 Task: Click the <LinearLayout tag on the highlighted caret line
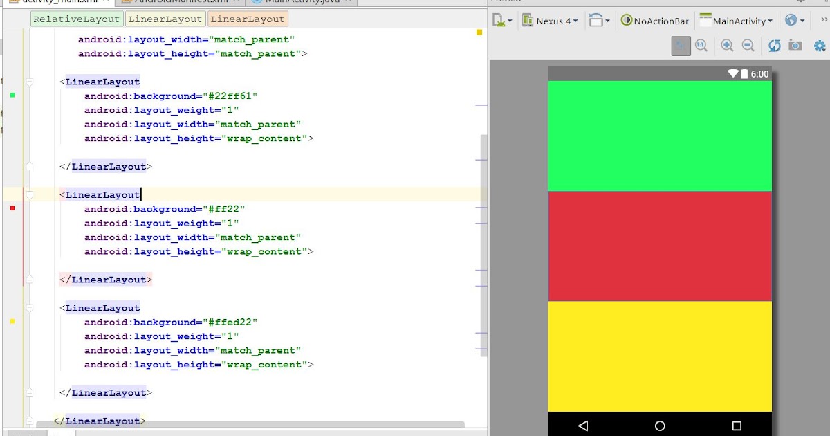click(x=100, y=194)
